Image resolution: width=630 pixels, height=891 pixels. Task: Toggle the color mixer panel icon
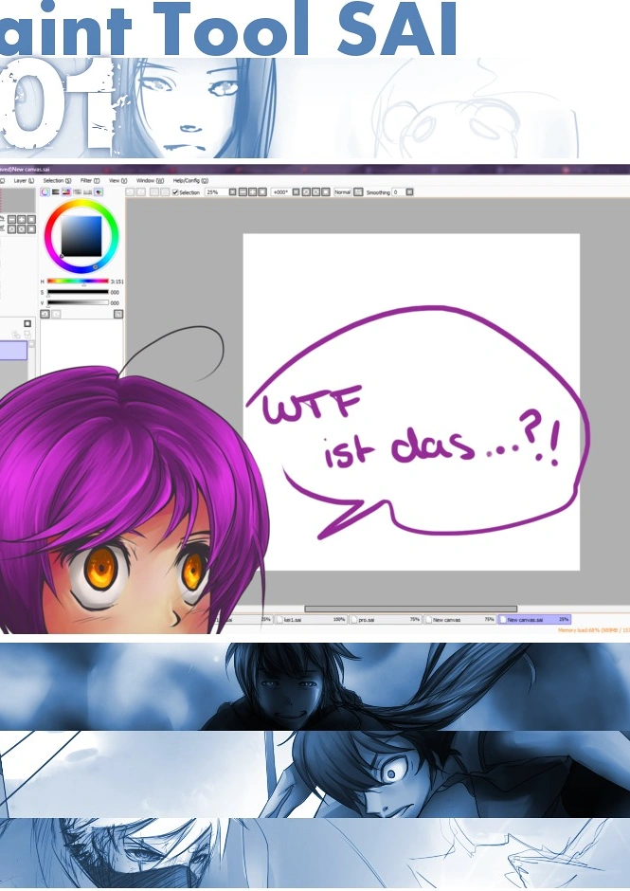78,192
